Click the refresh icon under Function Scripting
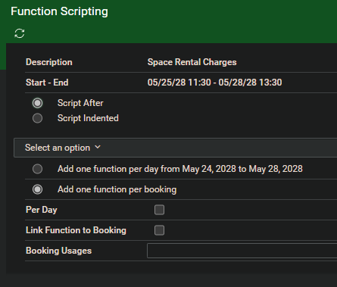The width and height of the screenshot is (337, 287). [20, 33]
